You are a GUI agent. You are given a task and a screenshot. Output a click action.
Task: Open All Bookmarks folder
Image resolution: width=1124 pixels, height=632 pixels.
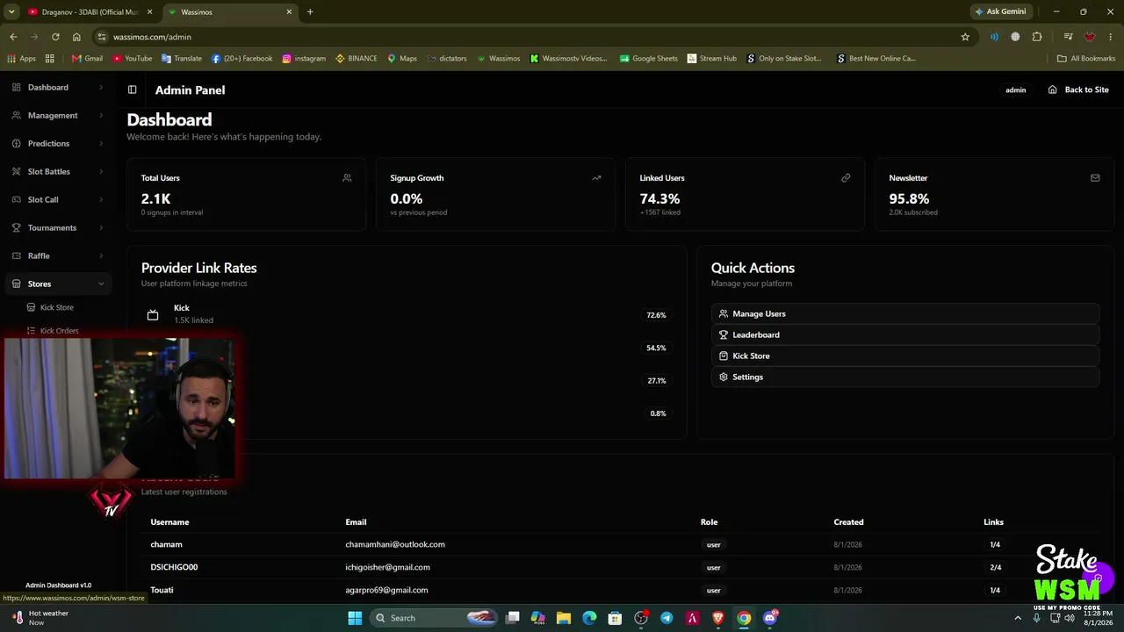tap(1086, 59)
